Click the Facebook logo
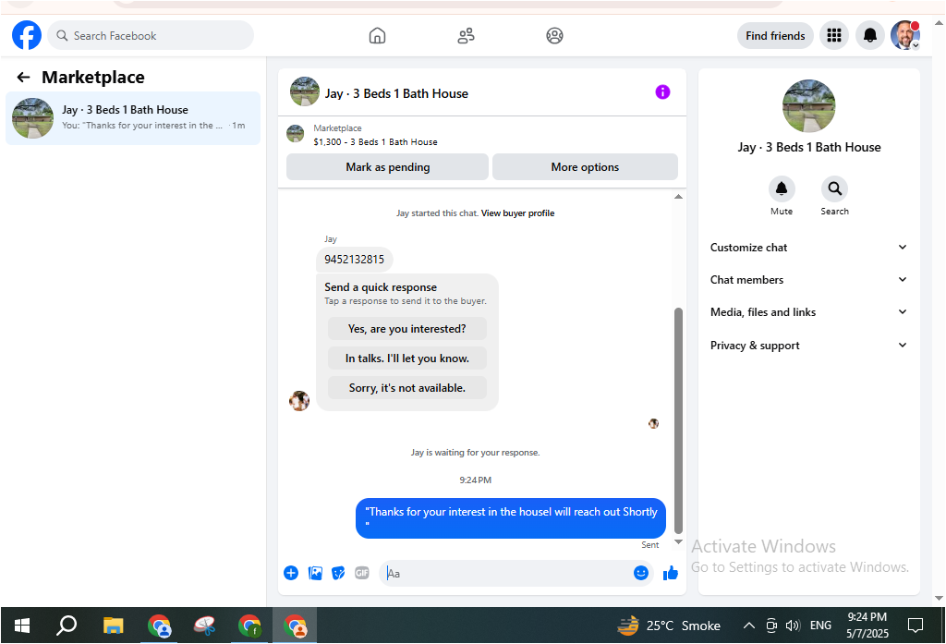This screenshot has width=946, height=644. coord(27,36)
